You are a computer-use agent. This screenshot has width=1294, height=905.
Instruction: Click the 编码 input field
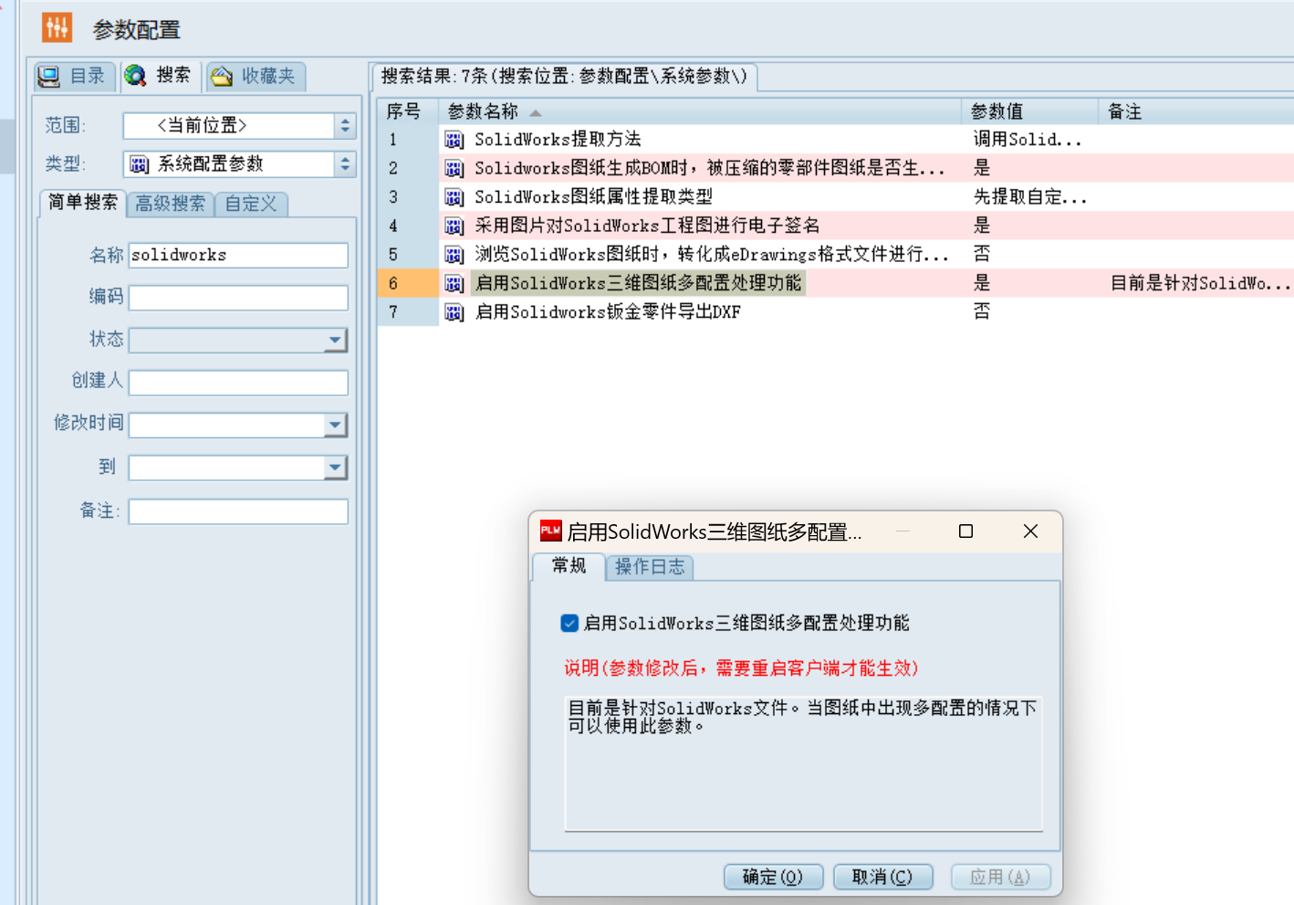[238, 298]
